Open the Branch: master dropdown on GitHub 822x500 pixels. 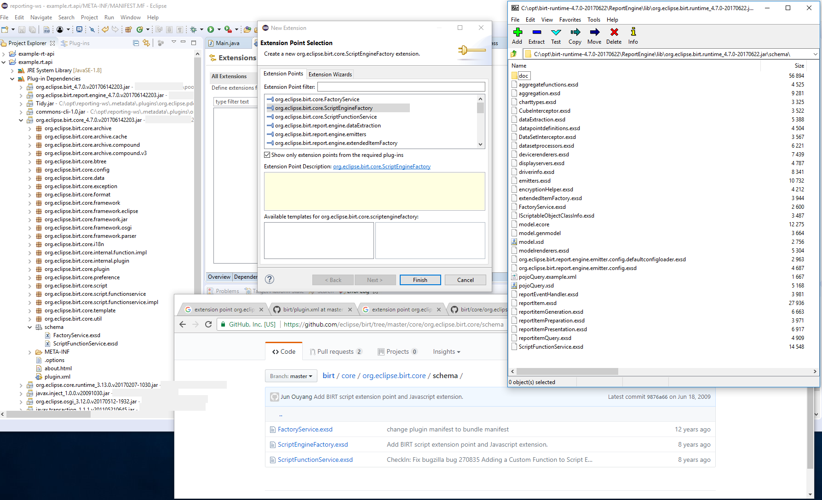[291, 376]
